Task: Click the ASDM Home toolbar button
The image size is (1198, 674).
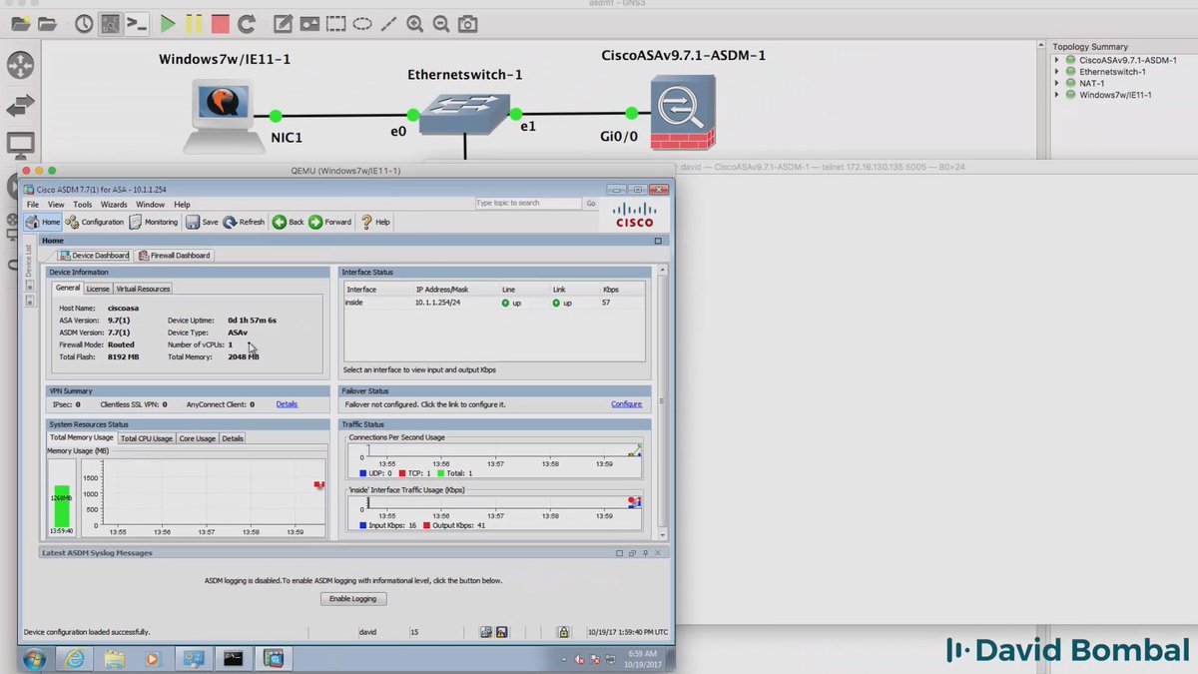Action: click(43, 222)
